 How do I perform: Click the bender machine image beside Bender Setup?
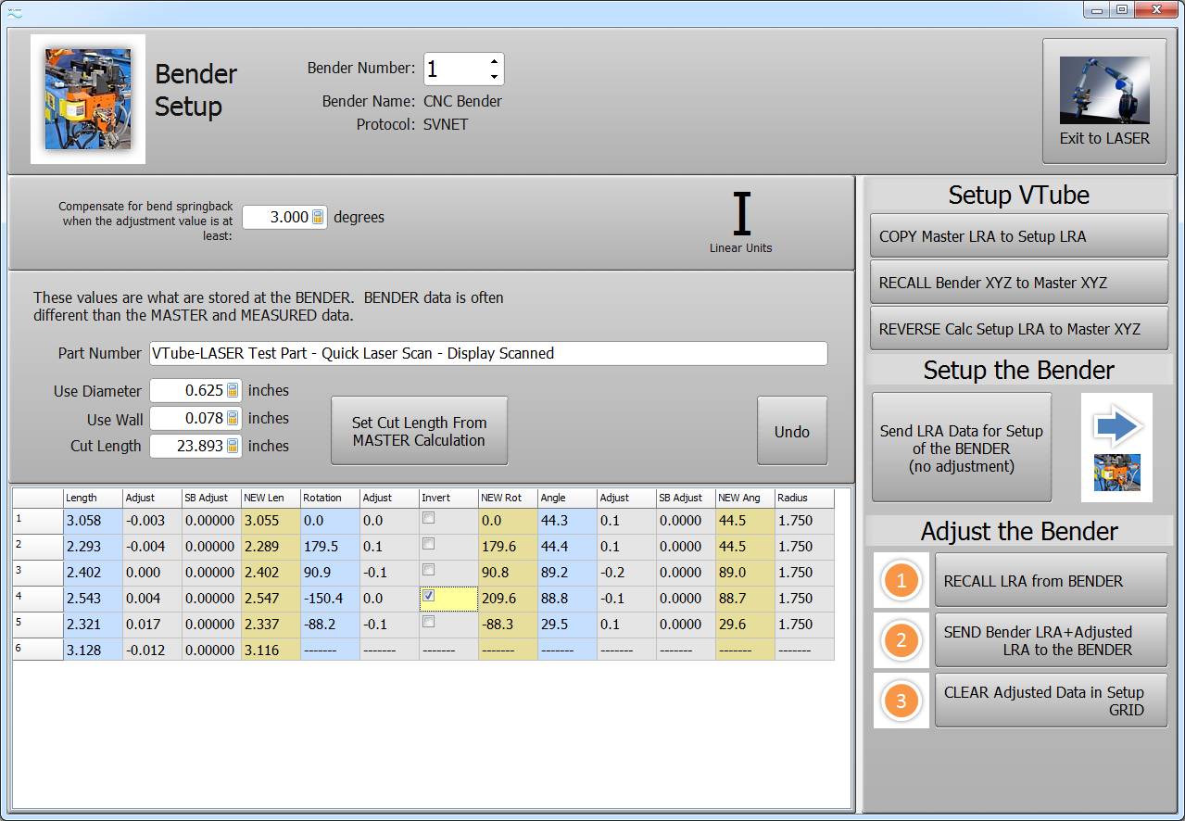tap(88, 99)
